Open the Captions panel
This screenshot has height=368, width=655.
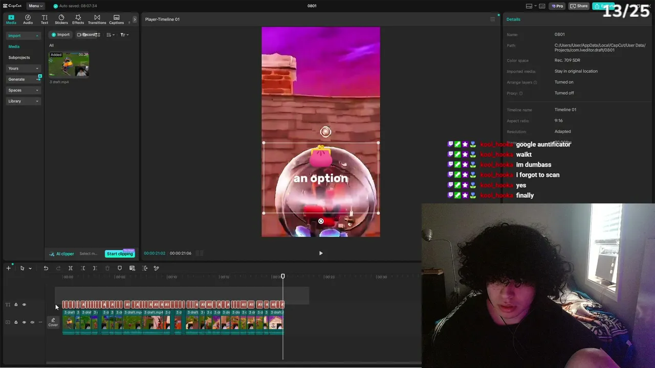[116, 19]
